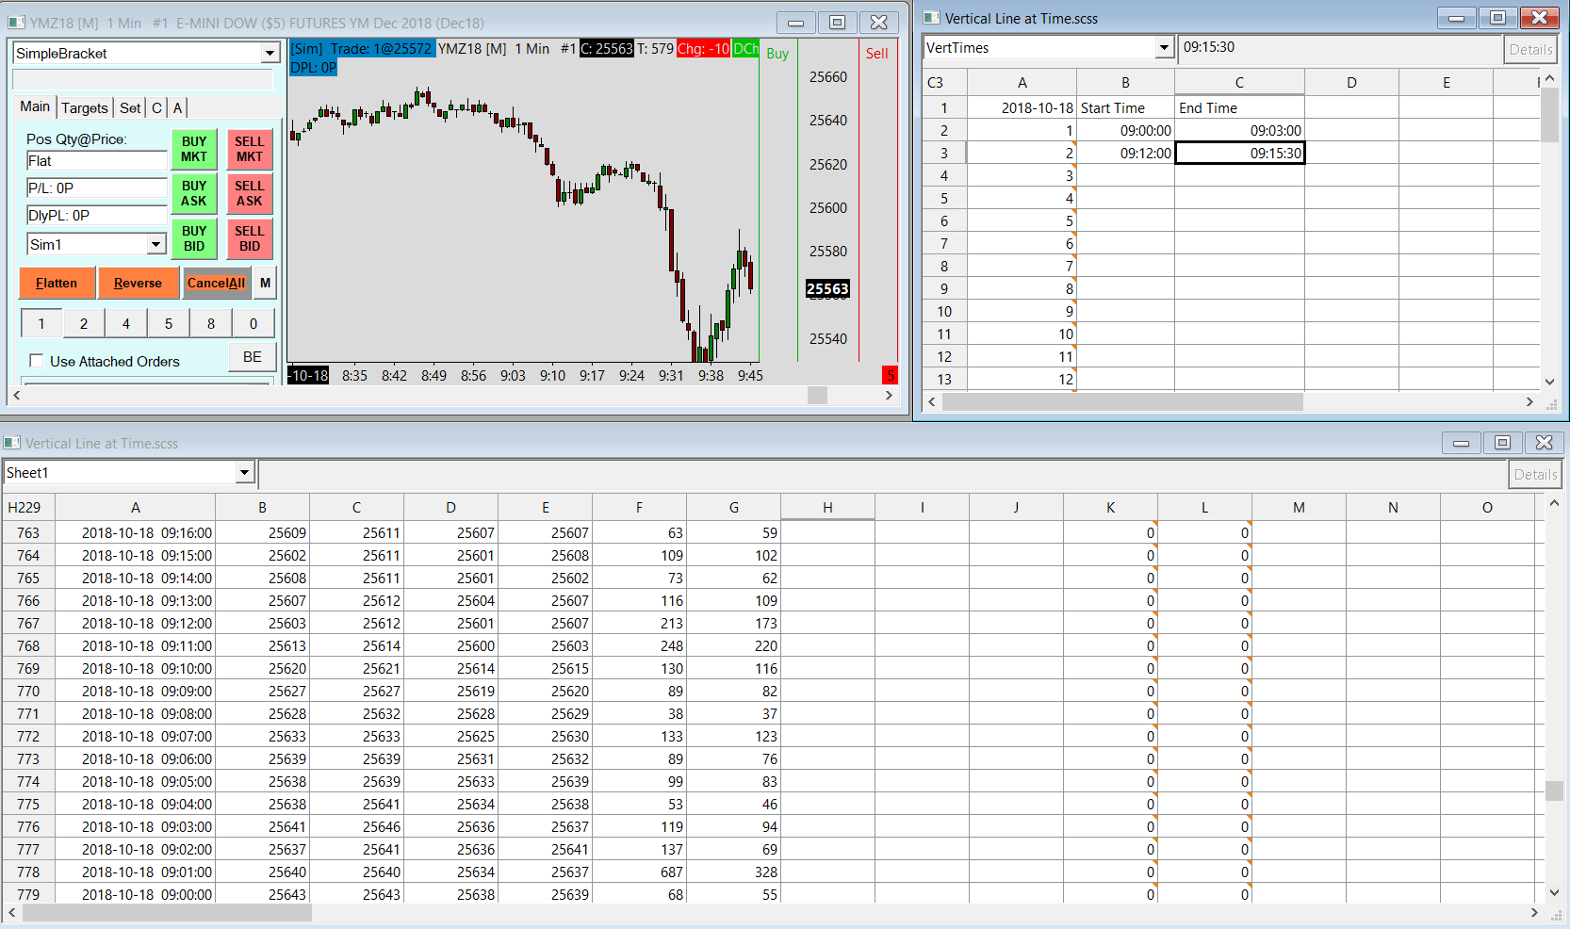1570x929 pixels.
Task: Click VertTimes sheet's horizontal right scroll arrow
Action: (1529, 402)
